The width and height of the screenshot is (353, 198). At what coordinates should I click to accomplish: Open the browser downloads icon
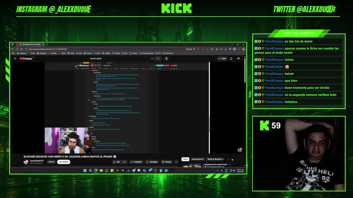tap(226, 49)
